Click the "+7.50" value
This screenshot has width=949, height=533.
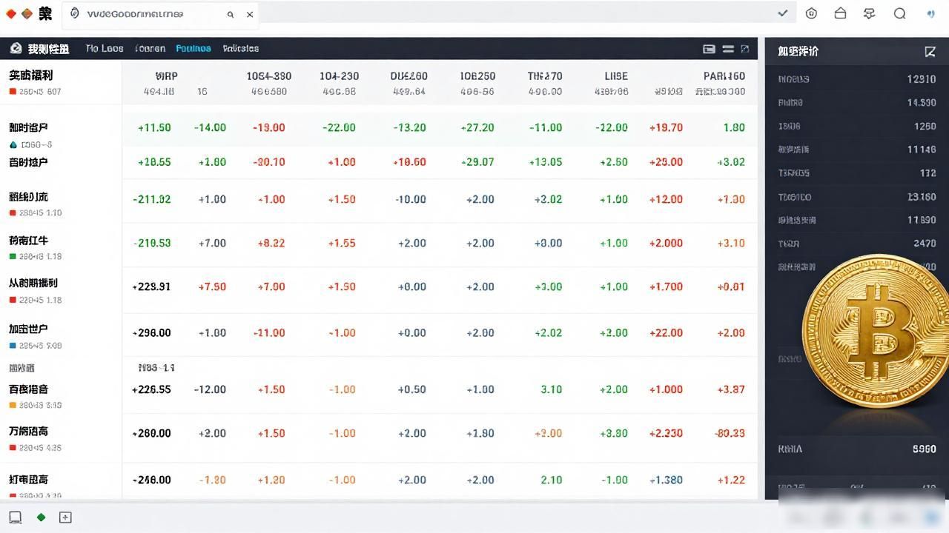(x=212, y=286)
